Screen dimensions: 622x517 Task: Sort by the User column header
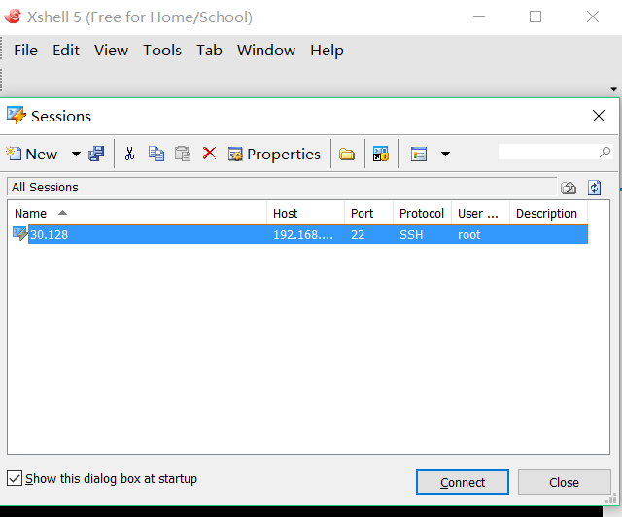(480, 214)
